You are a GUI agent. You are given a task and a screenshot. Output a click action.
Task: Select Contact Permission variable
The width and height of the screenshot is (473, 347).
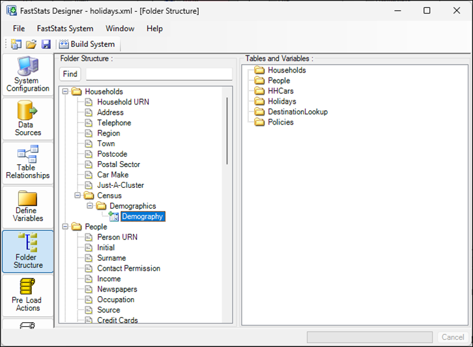click(x=128, y=268)
